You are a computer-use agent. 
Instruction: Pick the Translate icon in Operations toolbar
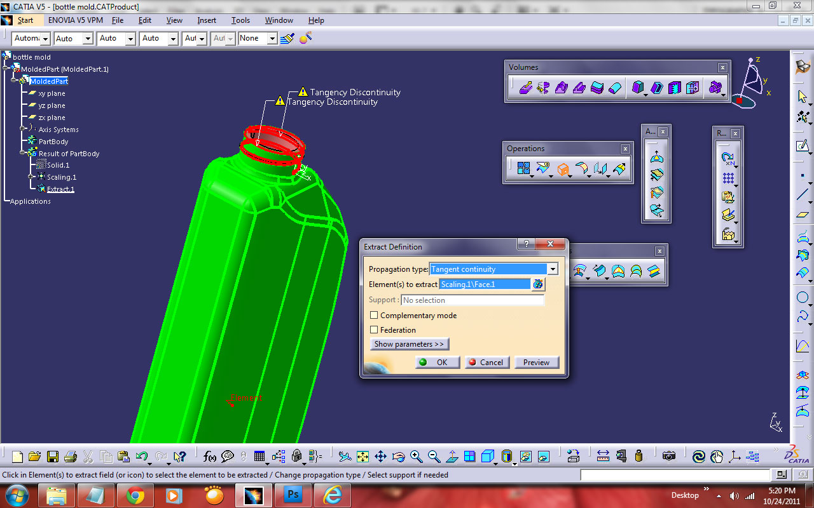(600, 169)
